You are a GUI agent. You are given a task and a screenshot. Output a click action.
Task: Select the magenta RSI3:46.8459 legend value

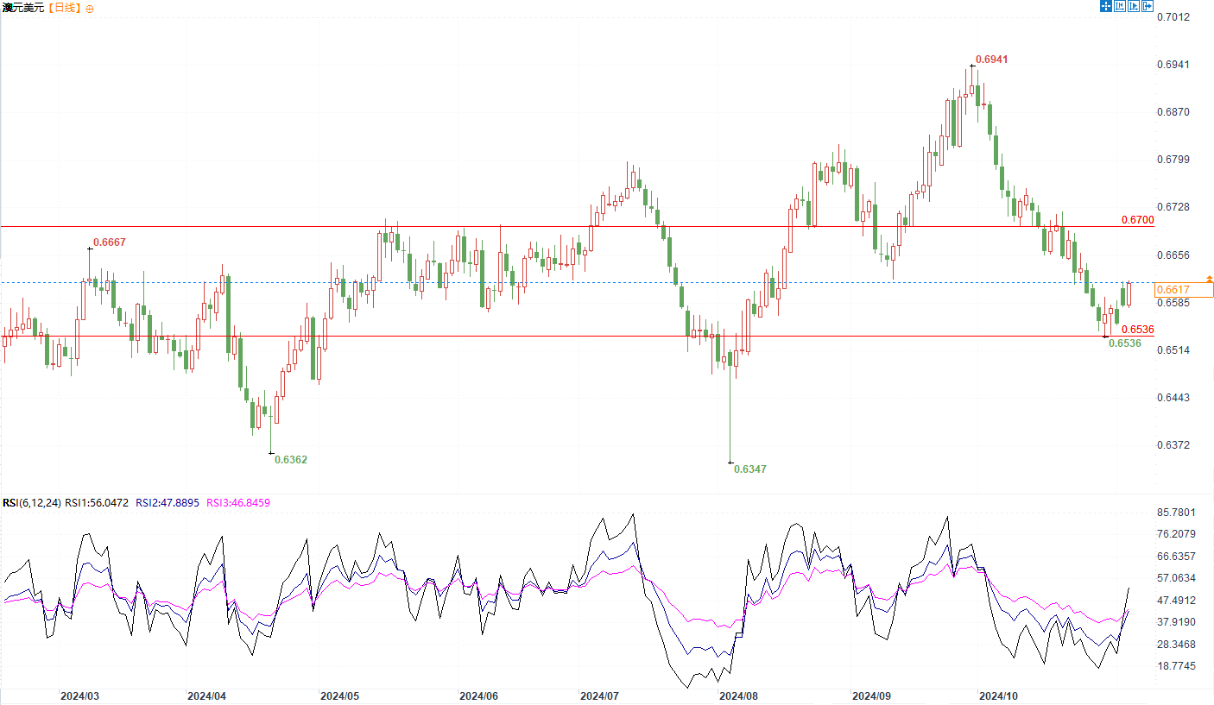tap(237, 503)
